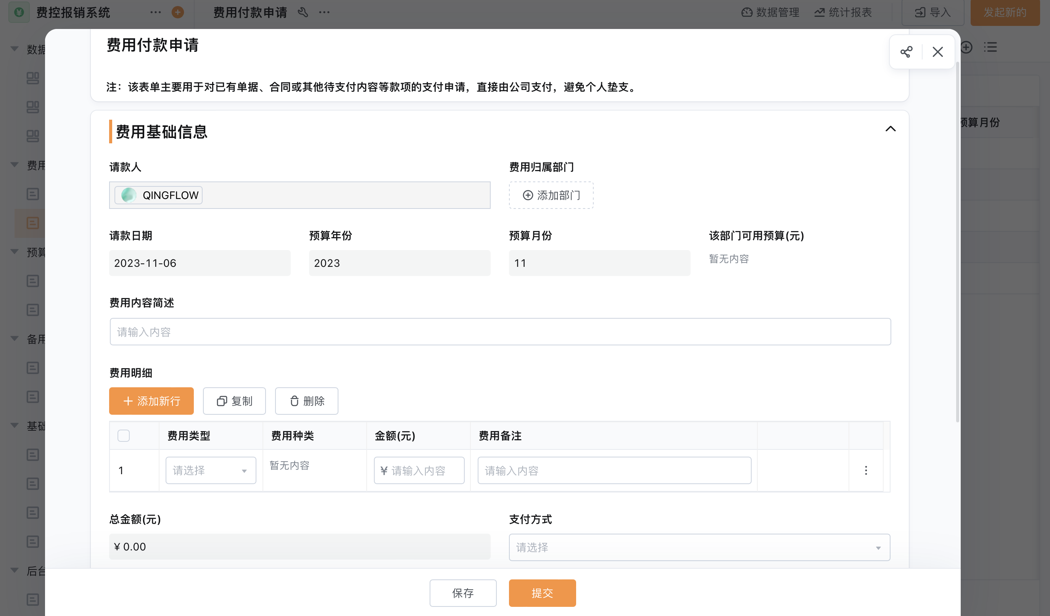Open the more menu next to 费控报销系统
This screenshot has height=616, width=1050.
point(155,12)
